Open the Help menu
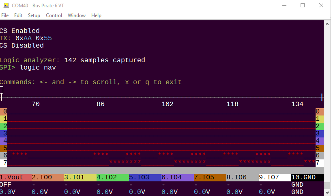This screenshot has width=331, height=196. 96,15
